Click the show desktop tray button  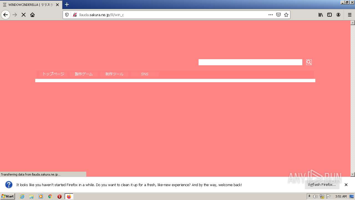(352, 196)
